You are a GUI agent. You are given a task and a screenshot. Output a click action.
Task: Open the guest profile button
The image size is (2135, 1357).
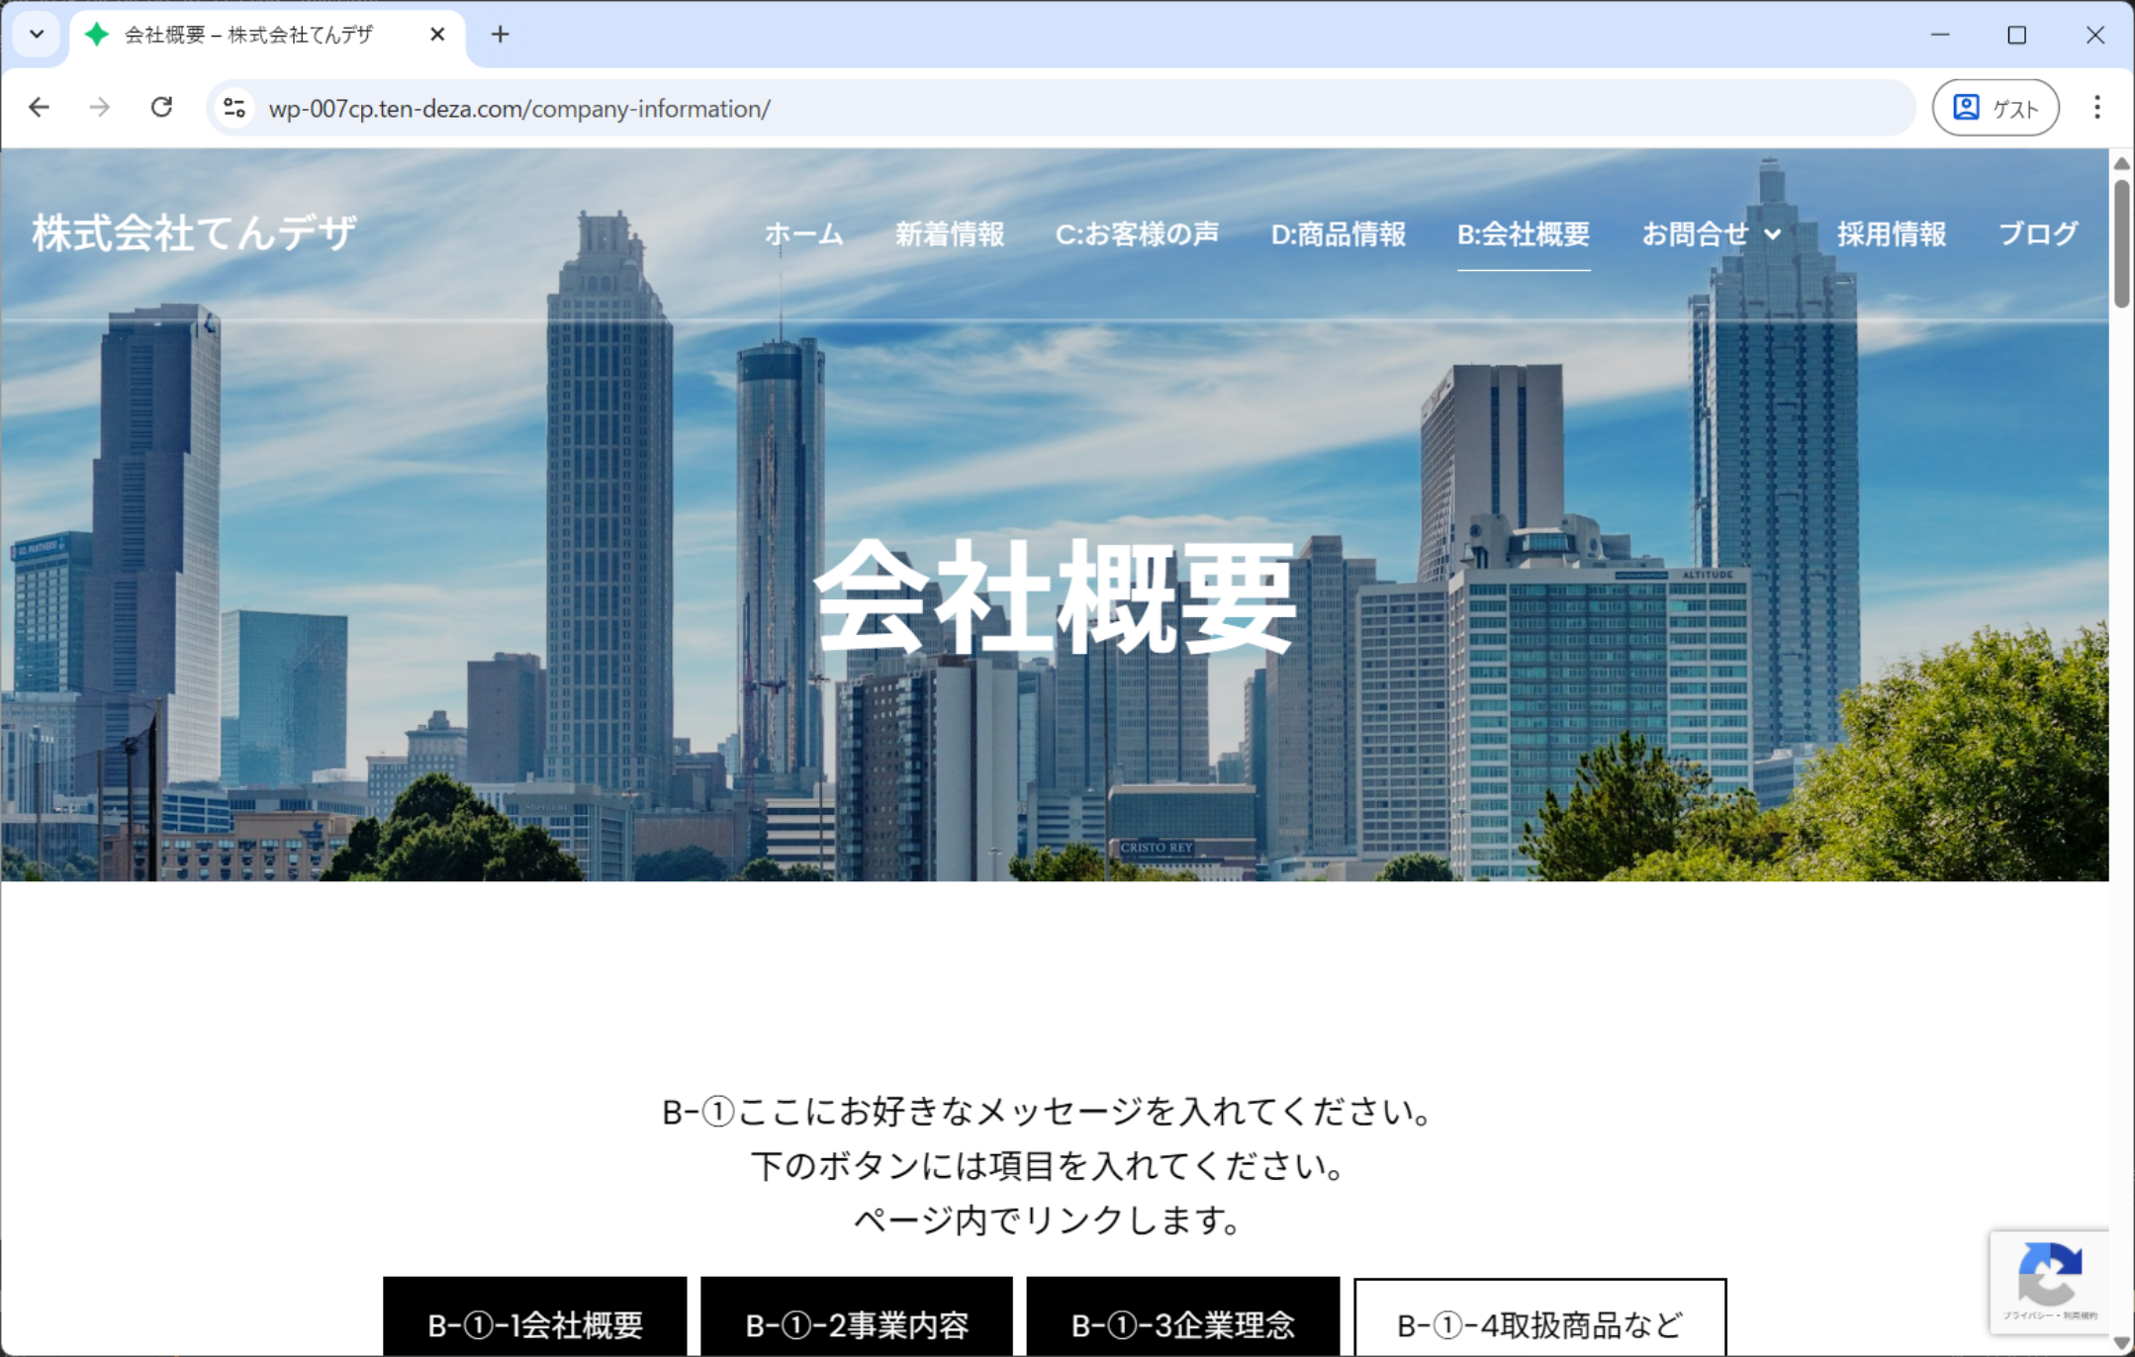click(1995, 108)
